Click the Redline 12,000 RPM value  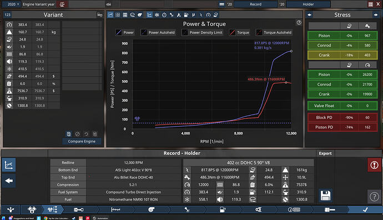coord(133,163)
